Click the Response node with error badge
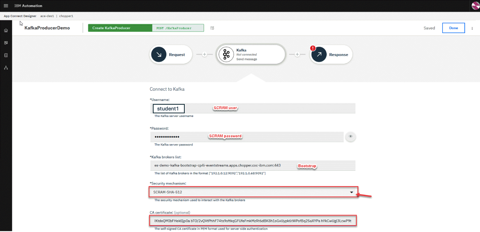The height and width of the screenshot is (232, 480). pyautogui.click(x=319, y=55)
